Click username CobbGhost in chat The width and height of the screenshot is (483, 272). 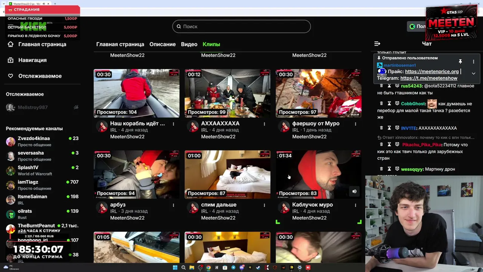point(413,104)
